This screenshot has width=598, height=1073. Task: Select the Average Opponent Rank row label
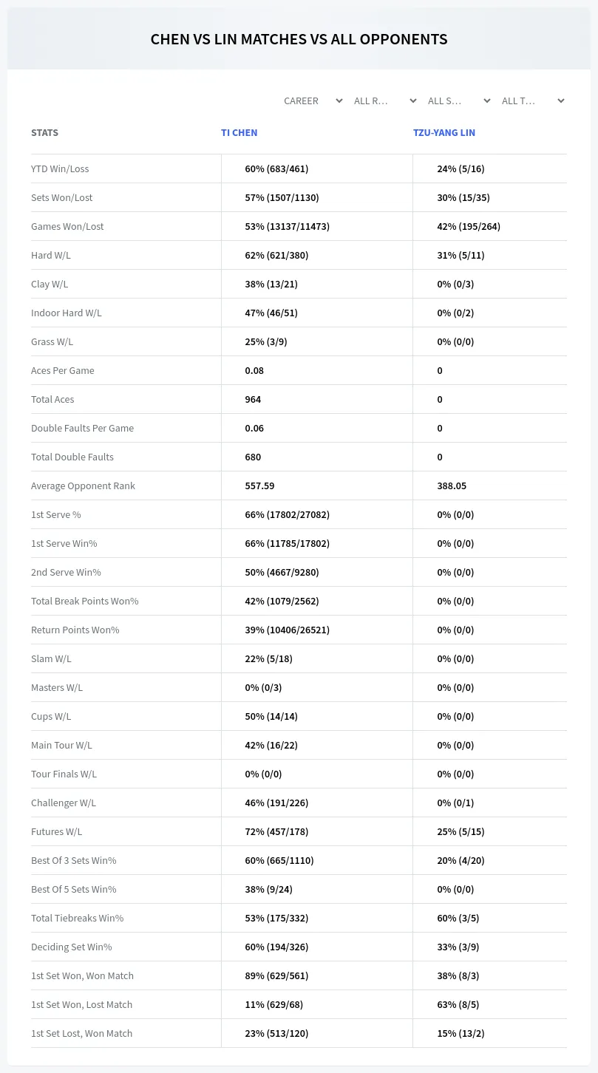click(83, 486)
